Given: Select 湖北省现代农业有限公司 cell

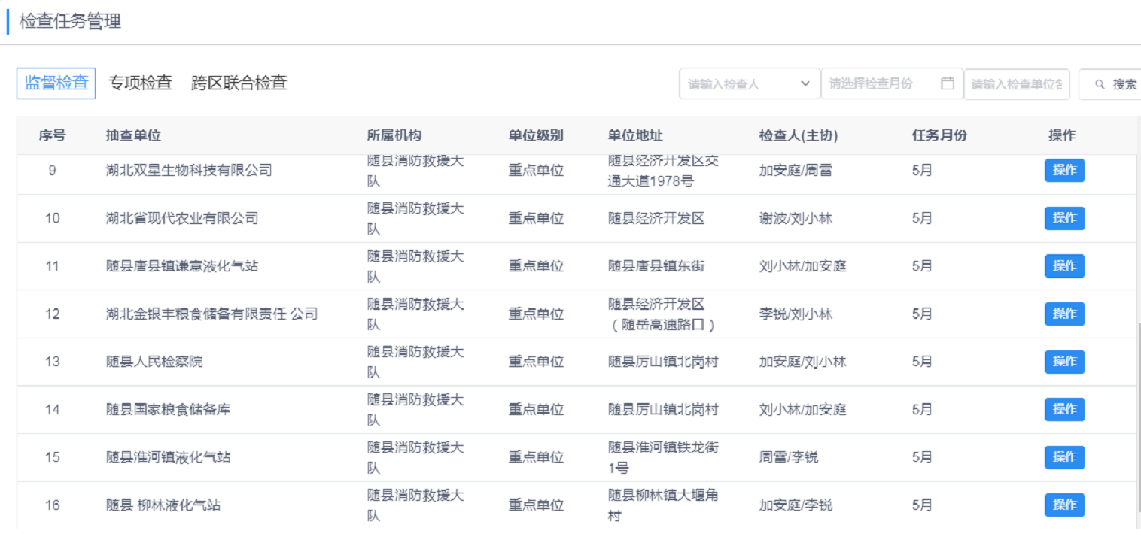Looking at the screenshot, I should click(x=182, y=218).
